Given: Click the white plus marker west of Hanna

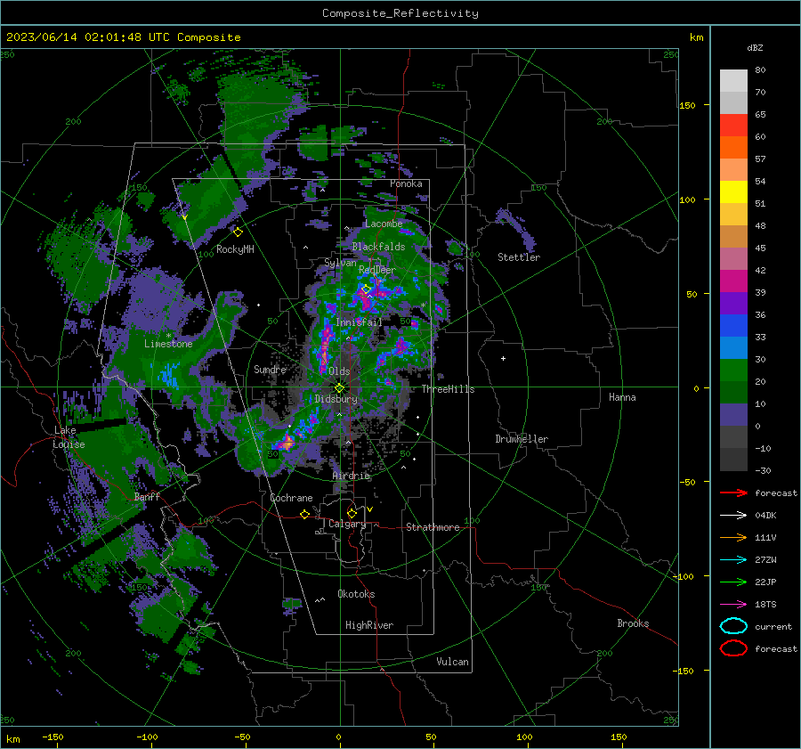Looking at the screenshot, I should pyautogui.click(x=503, y=358).
